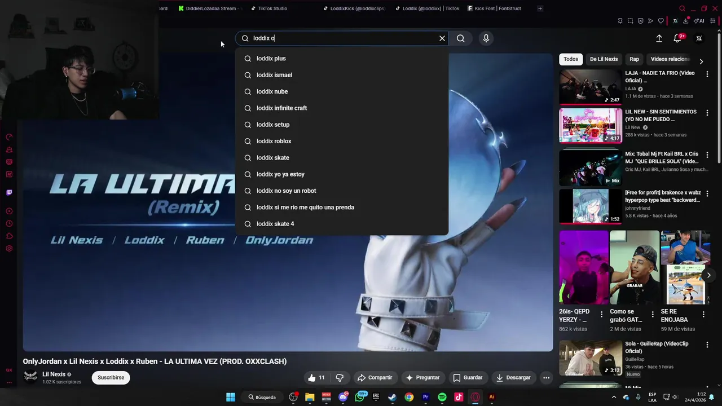
Task: Open sidebar extensions cube icon
Action: click(x=9, y=236)
